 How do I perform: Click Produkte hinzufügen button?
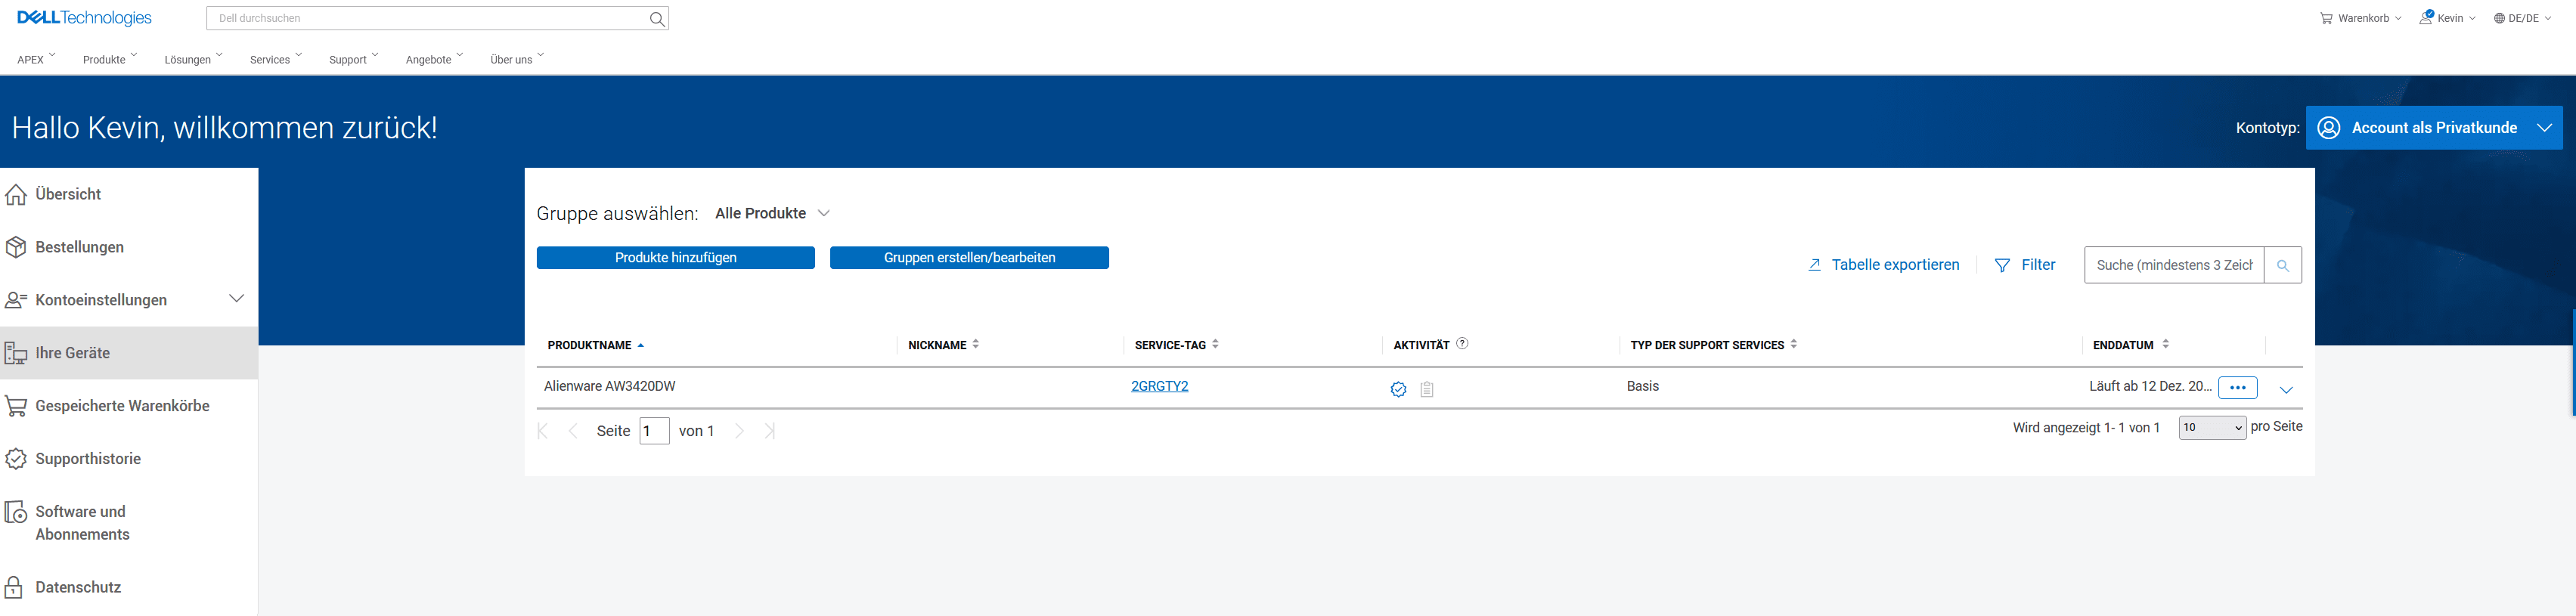(x=676, y=258)
